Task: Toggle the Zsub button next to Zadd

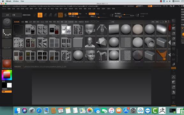Action: 97,14
